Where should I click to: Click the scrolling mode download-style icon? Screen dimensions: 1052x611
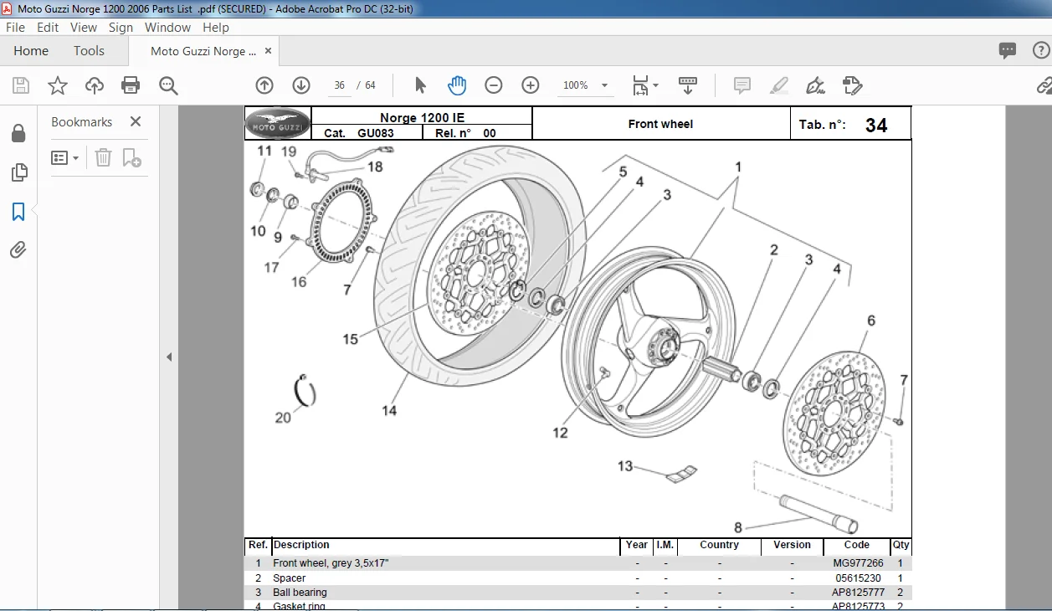click(x=688, y=85)
